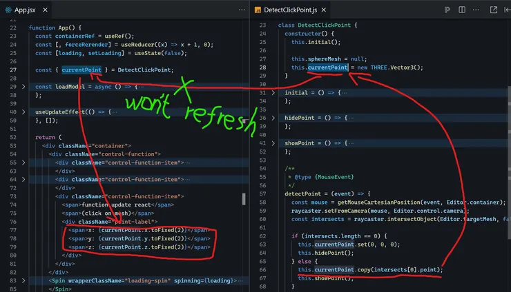Image resolution: width=511 pixels, height=292 pixels.
Task: Switch to the App.jsx editor tab
Action: [26, 10]
